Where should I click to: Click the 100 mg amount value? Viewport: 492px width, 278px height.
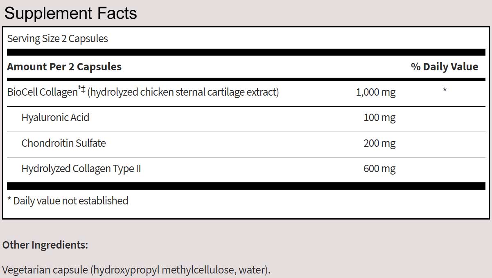click(379, 118)
